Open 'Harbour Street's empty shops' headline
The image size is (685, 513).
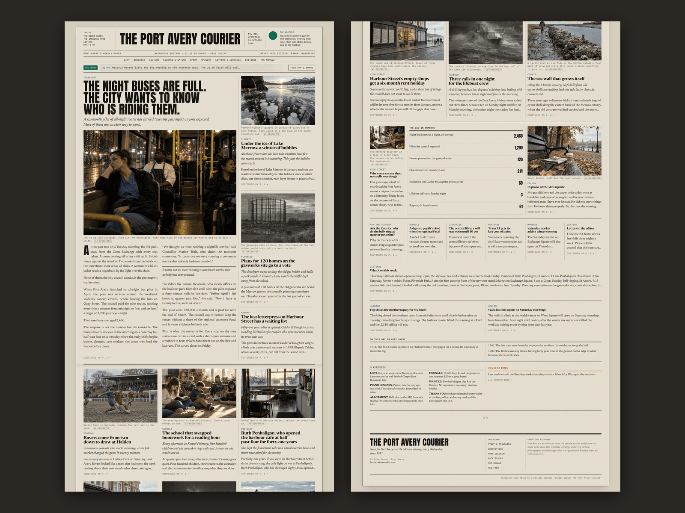coord(399,81)
